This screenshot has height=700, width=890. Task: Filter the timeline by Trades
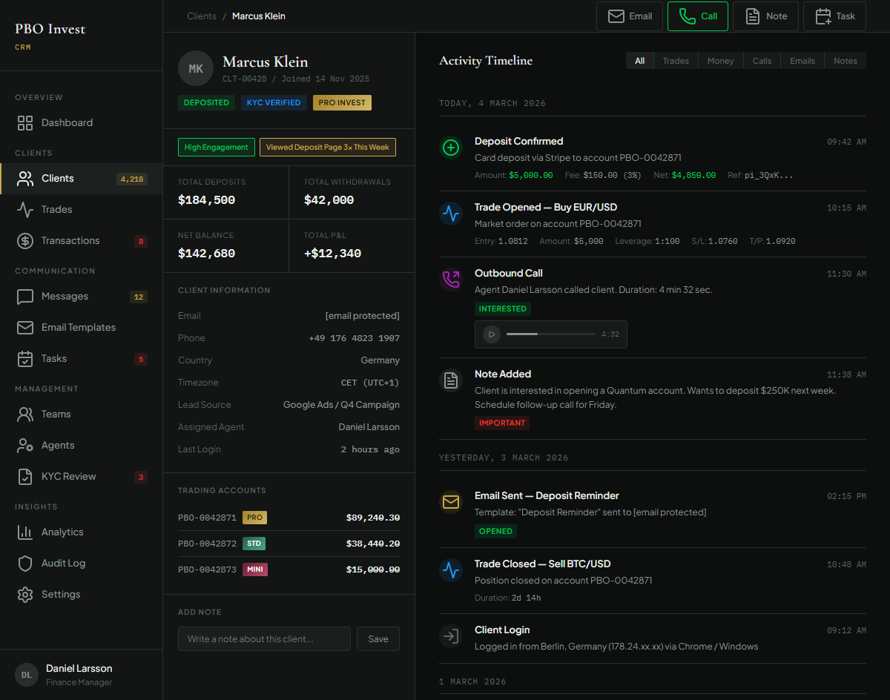(676, 61)
